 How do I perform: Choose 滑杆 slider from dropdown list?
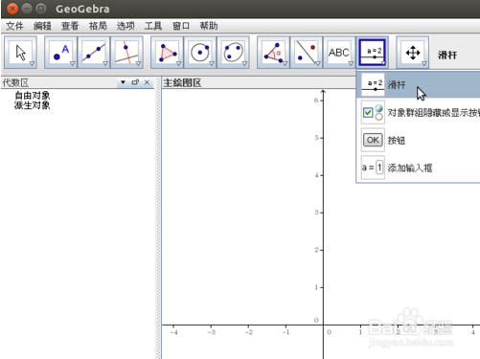click(x=419, y=84)
